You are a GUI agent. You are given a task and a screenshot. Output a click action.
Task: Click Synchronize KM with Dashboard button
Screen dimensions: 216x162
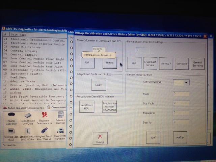pos(109,107)
